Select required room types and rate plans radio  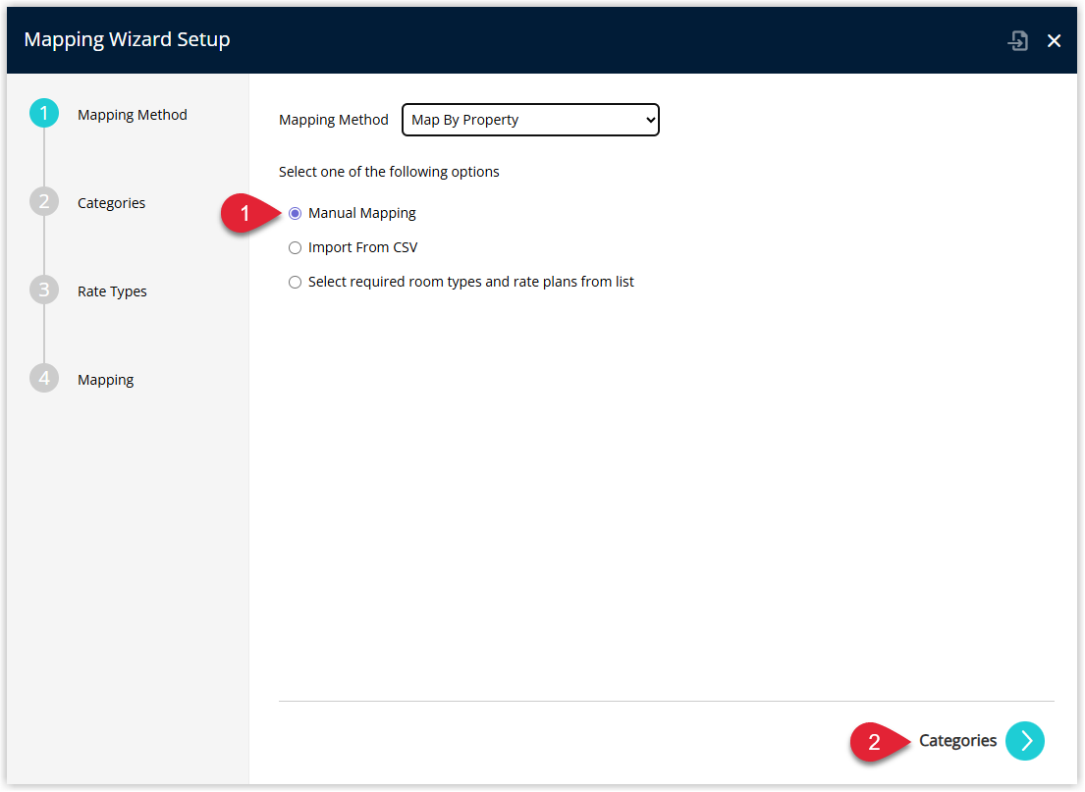pyautogui.click(x=295, y=283)
